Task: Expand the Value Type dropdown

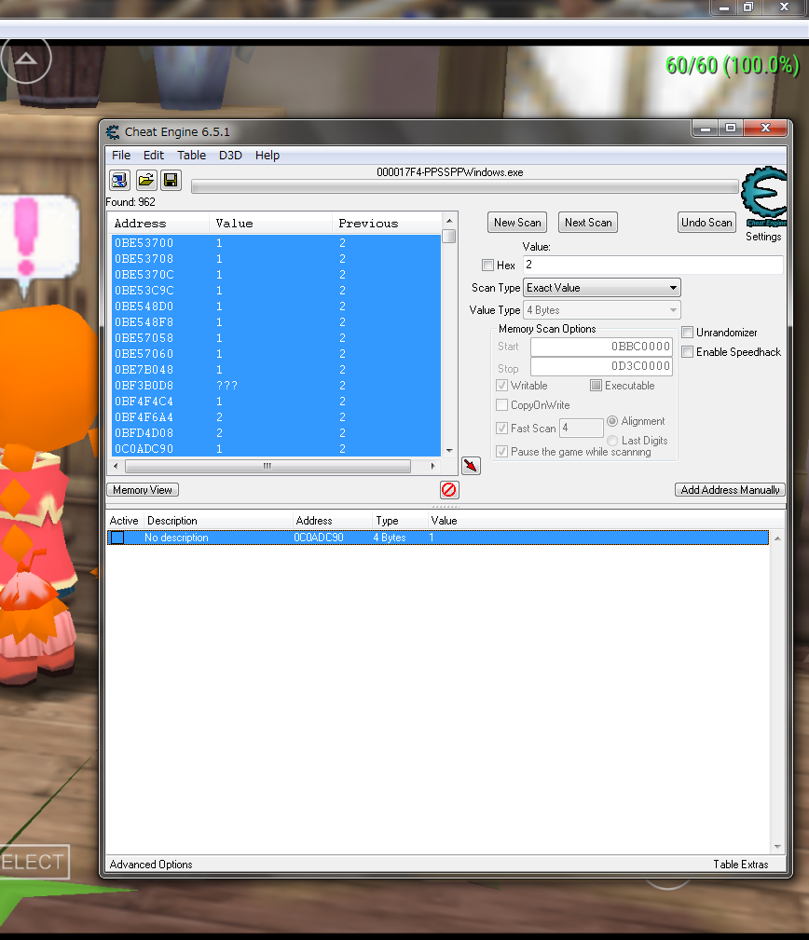Action: [x=601, y=310]
